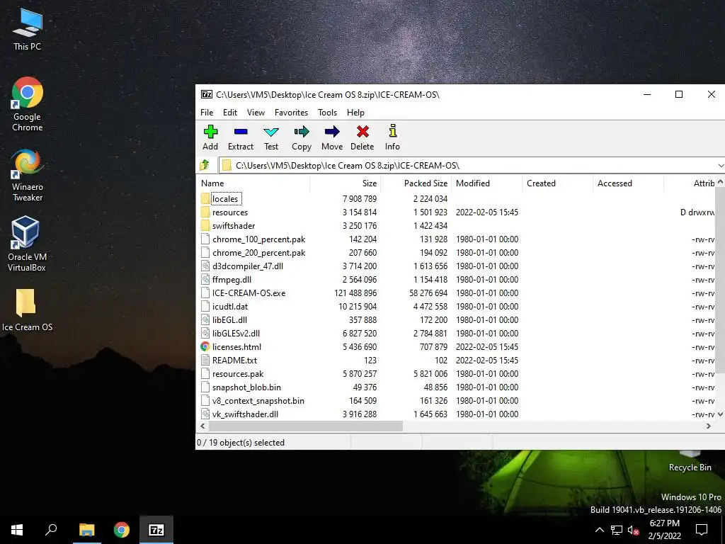Expand the address path dropdown
Screen dimensions: 725x544
[720, 165]
